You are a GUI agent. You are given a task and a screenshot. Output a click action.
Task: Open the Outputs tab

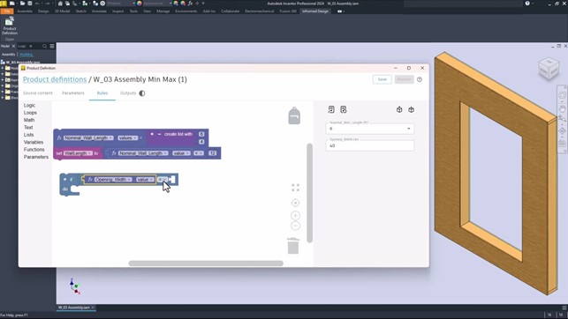coord(128,93)
